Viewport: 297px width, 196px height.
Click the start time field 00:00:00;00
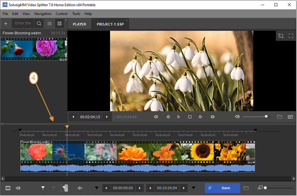pos(123,188)
